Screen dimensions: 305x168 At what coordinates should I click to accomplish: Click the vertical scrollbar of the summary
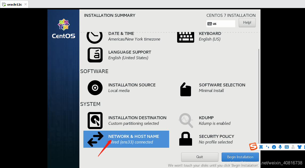click(x=259, y=96)
